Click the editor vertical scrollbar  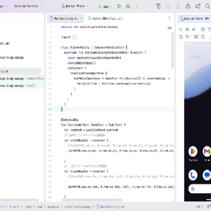172,51
